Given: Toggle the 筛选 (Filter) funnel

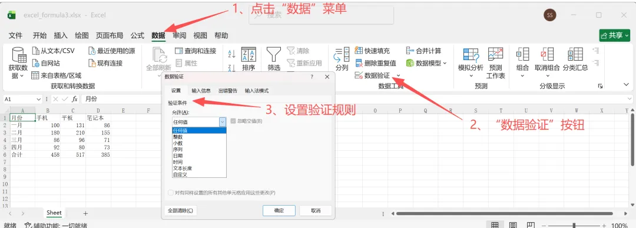Looking at the screenshot, I should (274, 60).
